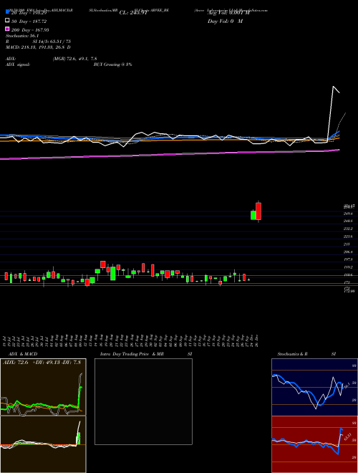358x473 pixels.
Task: Open the blue Stochastics chart panel
Action: coord(314,387)
